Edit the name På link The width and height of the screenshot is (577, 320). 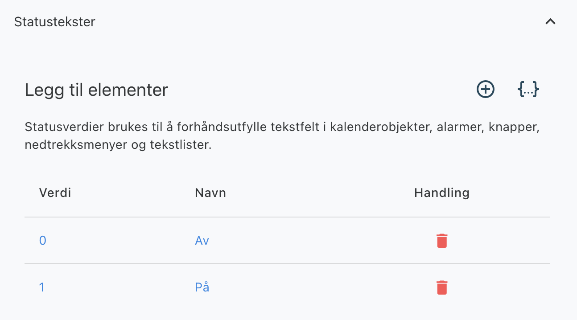202,287
